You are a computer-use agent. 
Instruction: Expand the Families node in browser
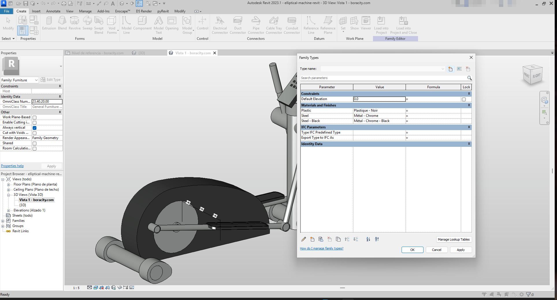point(3,221)
